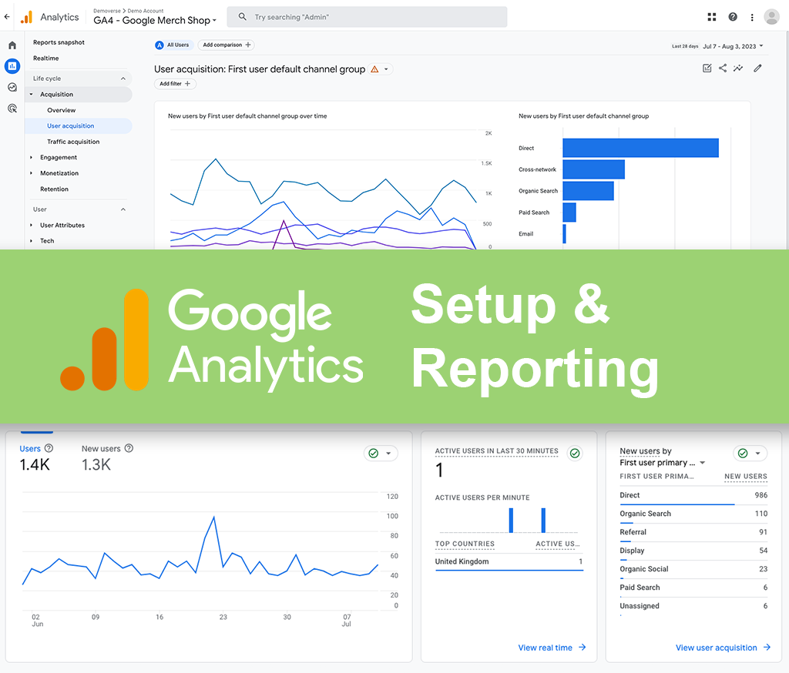Follow View real time link

click(x=552, y=648)
